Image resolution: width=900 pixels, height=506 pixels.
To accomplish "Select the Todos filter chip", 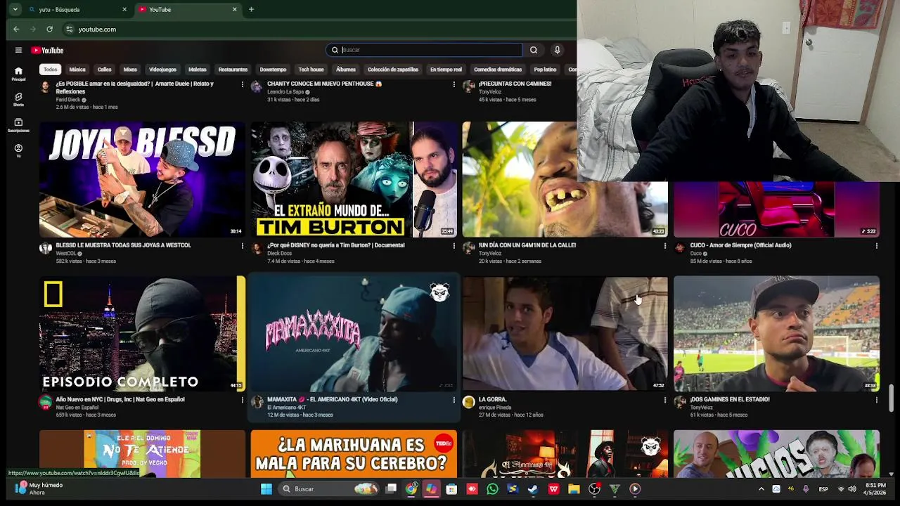I will (50, 70).
